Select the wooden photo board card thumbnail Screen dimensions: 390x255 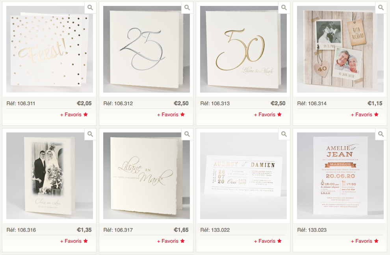(x=340, y=49)
